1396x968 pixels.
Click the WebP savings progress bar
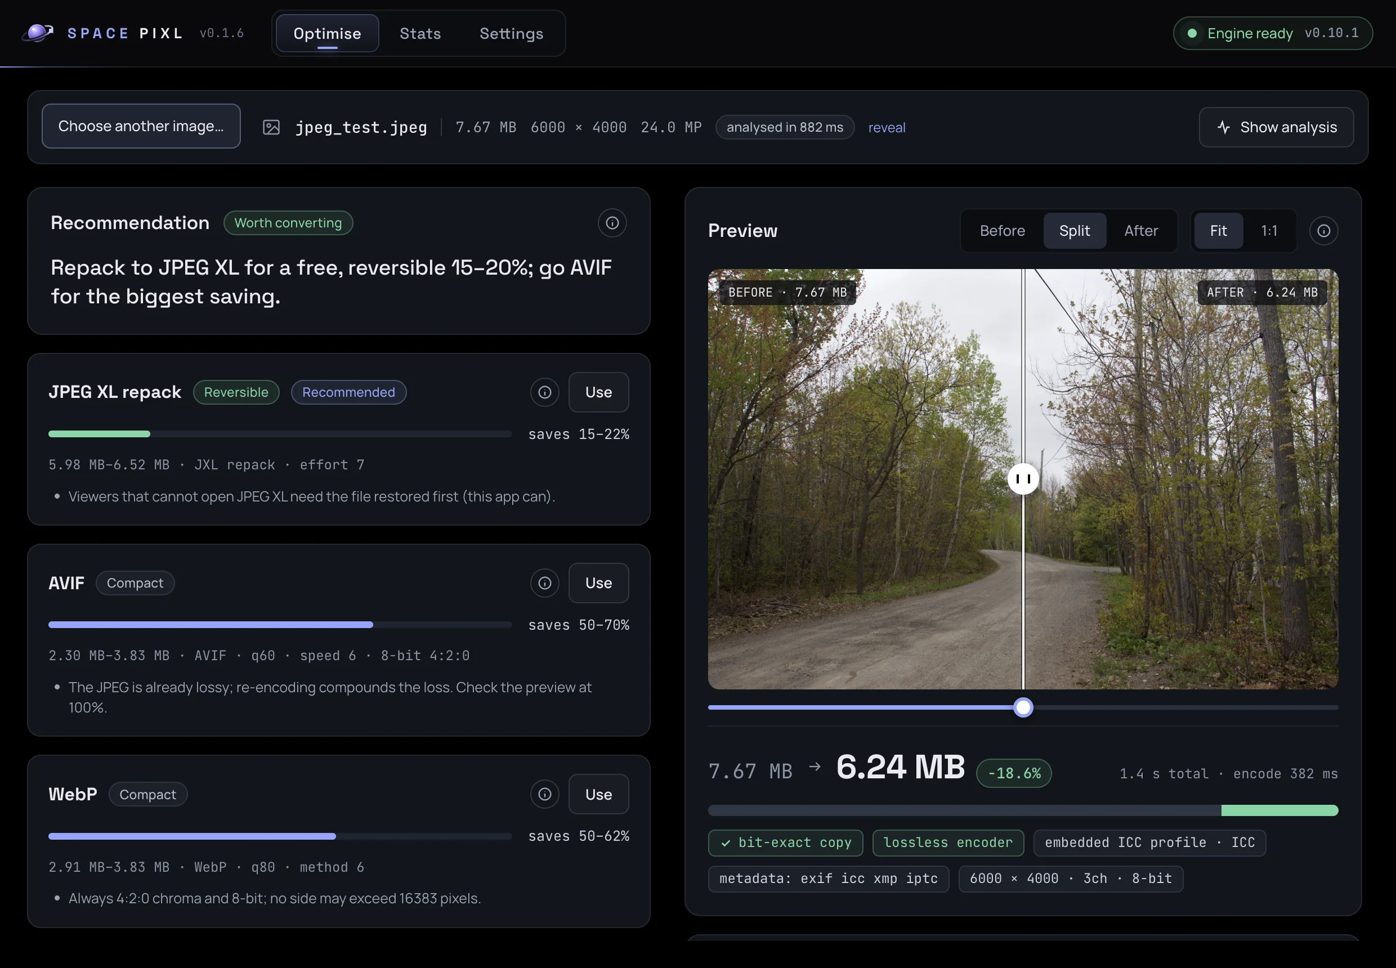click(280, 836)
